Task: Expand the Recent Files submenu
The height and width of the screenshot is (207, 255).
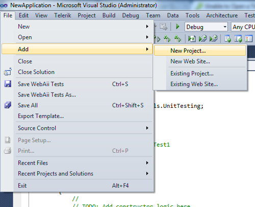Action: click(84, 163)
